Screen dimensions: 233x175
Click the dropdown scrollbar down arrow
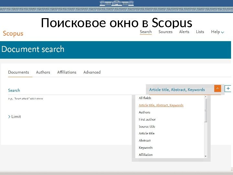(206, 156)
